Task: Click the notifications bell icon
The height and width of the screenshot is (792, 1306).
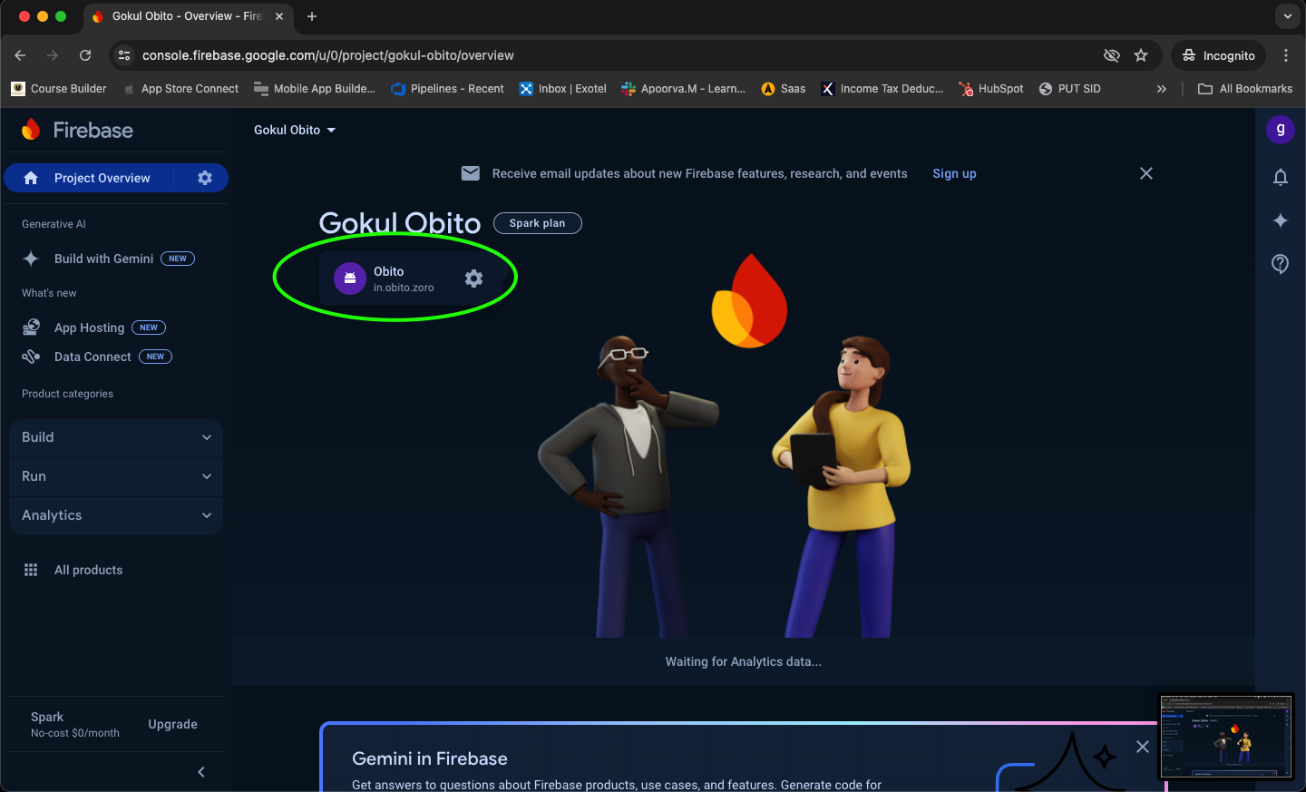Action: (1280, 177)
